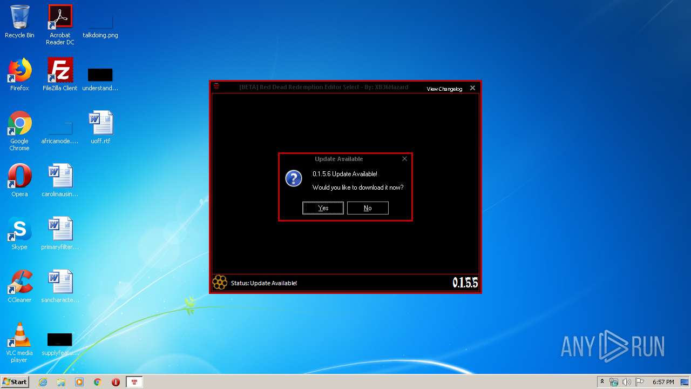
Task: Open the View Changelog link
Action: (444, 89)
